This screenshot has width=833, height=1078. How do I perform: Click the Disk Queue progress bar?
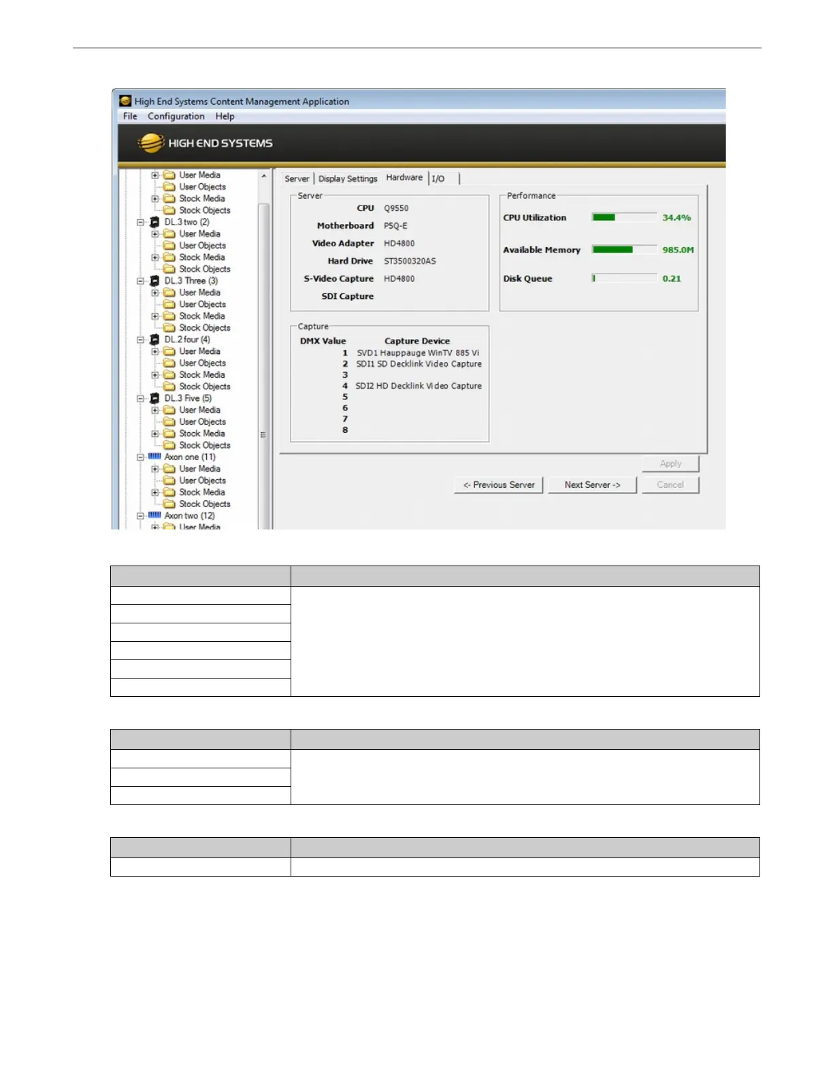[624, 278]
